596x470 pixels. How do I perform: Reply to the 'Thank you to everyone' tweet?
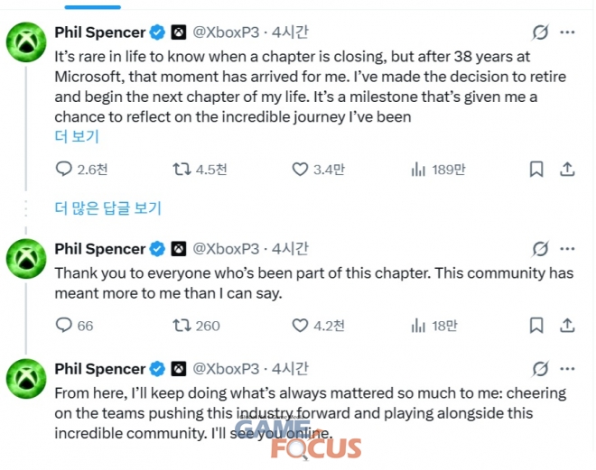[x=64, y=325]
